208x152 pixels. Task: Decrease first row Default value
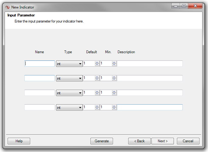pyautogui.click(x=97, y=65)
